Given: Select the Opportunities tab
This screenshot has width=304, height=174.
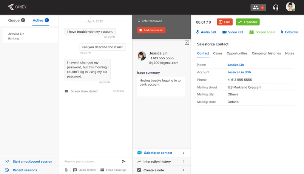Looking at the screenshot, I should 237,53.
